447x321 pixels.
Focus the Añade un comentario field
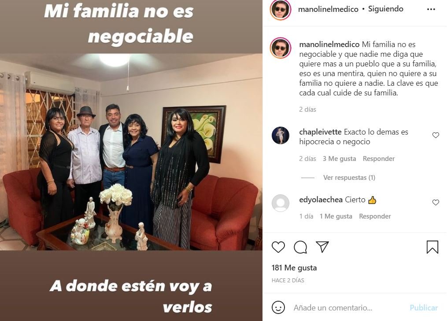point(333,308)
